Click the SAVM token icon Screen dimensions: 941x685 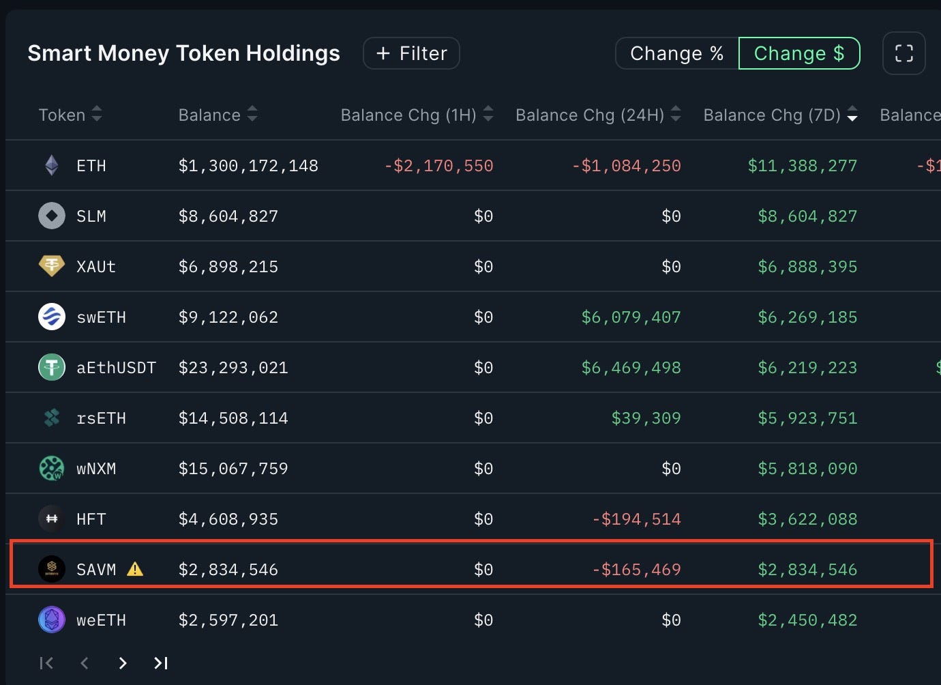[x=52, y=569]
